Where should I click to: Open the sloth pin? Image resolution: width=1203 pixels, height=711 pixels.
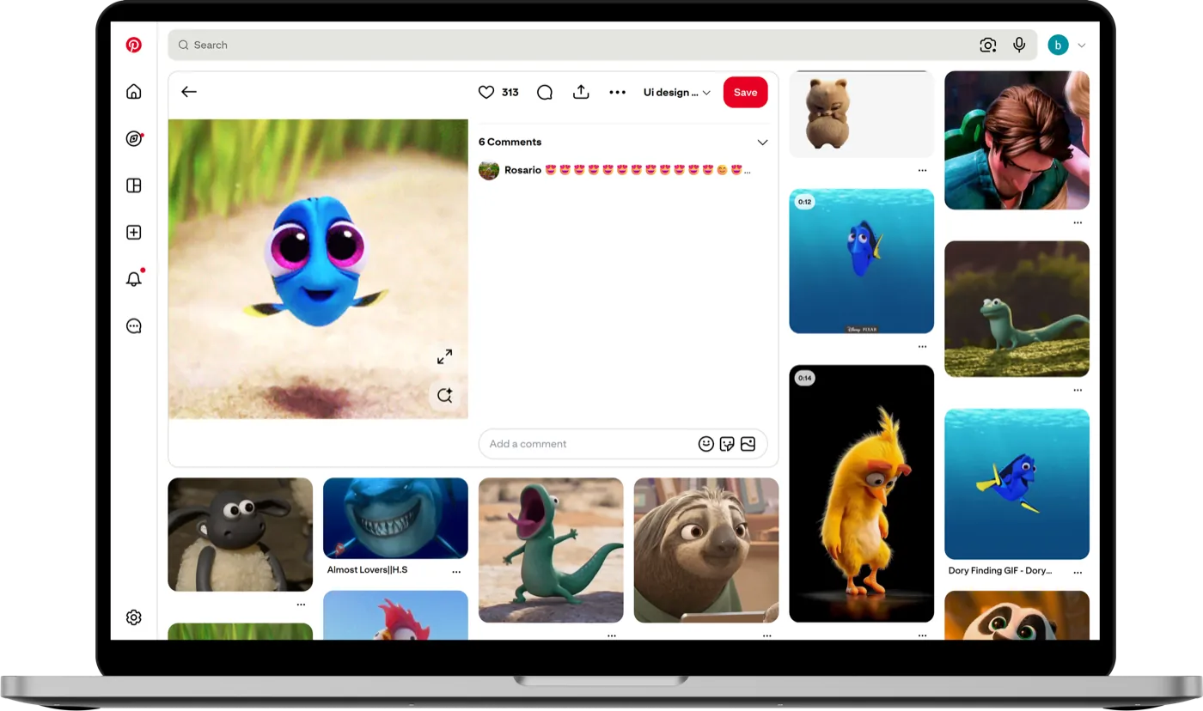tap(706, 550)
